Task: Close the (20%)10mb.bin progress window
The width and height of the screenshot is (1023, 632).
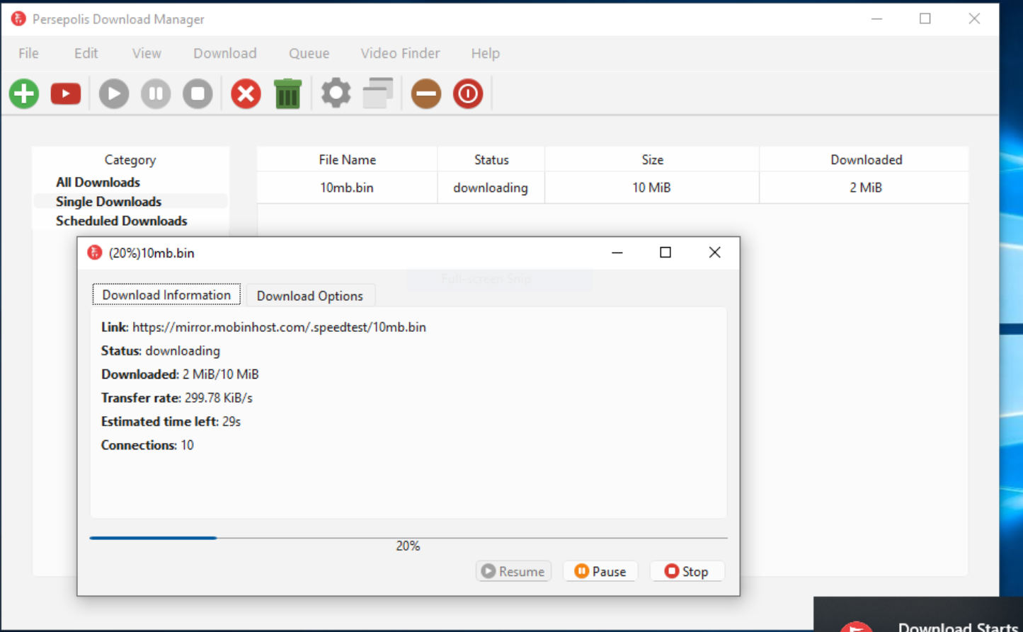Action: pos(715,253)
